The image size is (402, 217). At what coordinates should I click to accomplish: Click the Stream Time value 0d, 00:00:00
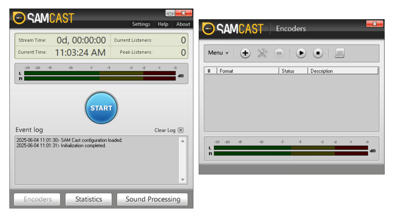click(81, 40)
